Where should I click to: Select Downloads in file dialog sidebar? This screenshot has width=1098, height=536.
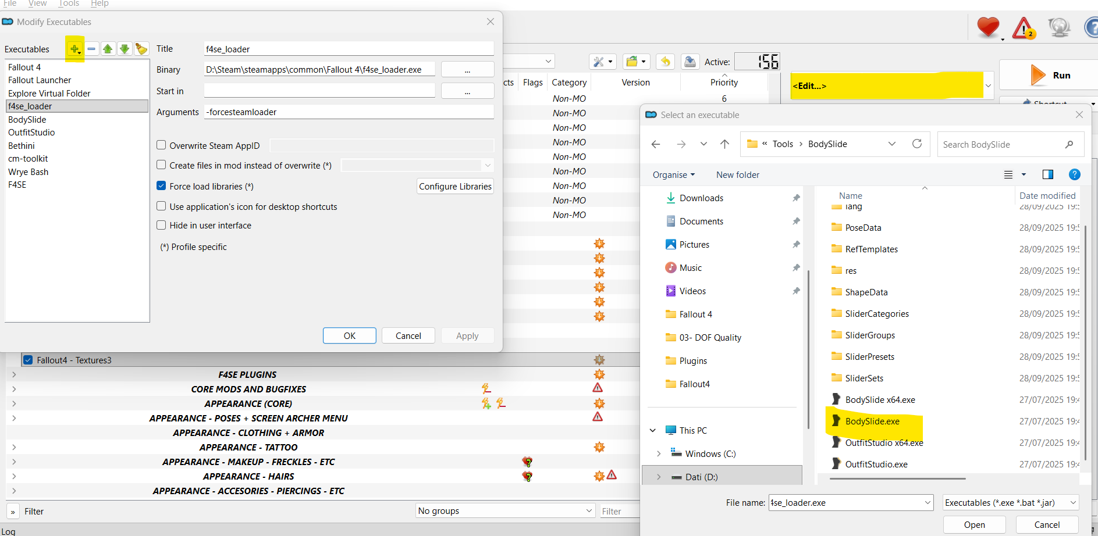[701, 198]
